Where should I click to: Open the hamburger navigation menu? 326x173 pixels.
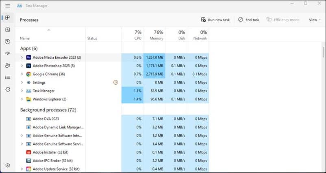[x=7, y=6]
